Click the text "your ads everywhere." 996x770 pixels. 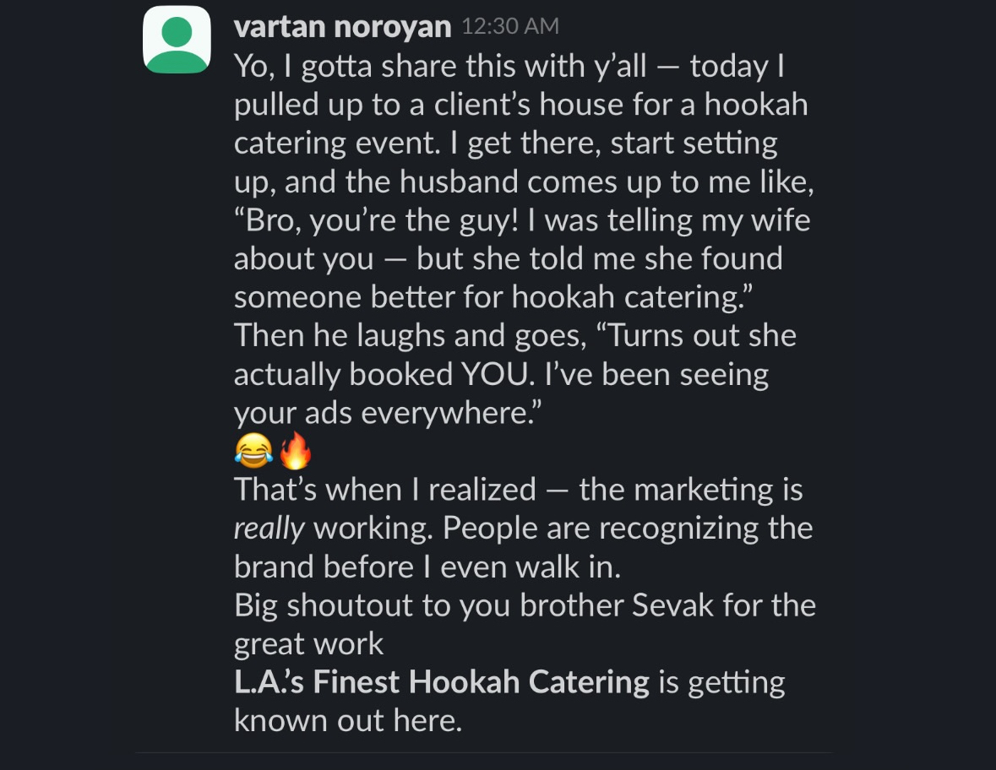[x=388, y=413]
